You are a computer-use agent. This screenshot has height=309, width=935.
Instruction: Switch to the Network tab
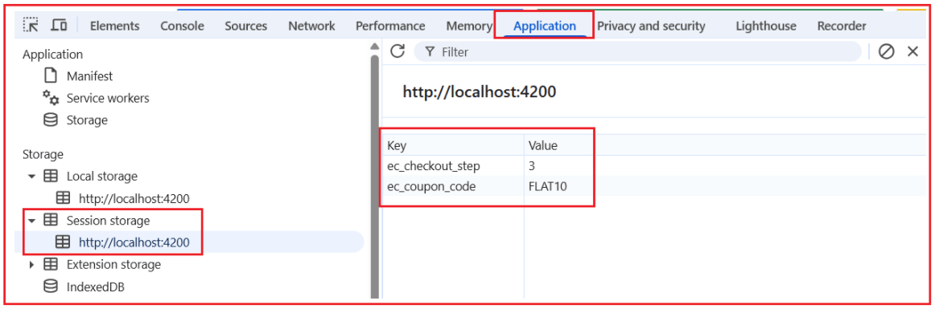click(x=311, y=26)
